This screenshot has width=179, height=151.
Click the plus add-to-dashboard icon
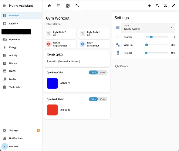point(150,5)
